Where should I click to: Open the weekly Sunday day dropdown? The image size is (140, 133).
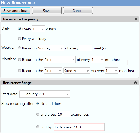[51, 48]
